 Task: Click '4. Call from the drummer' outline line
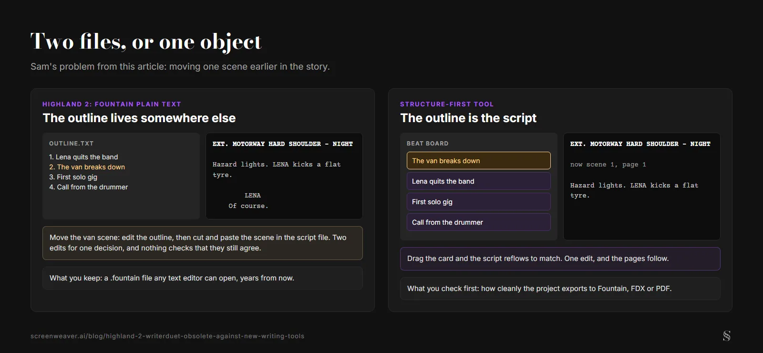pos(88,187)
